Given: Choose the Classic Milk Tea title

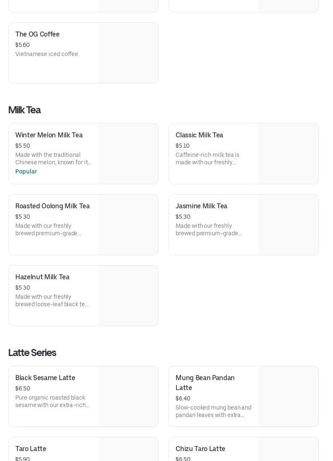Looking at the screenshot, I should pyautogui.click(x=199, y=135).
